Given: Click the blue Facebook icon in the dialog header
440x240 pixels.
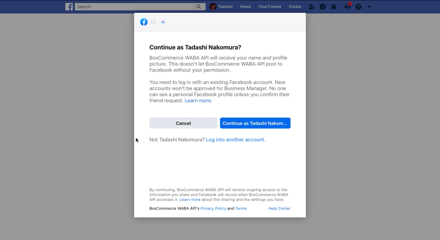Looking at the screenshot, I should pos(144,22).
